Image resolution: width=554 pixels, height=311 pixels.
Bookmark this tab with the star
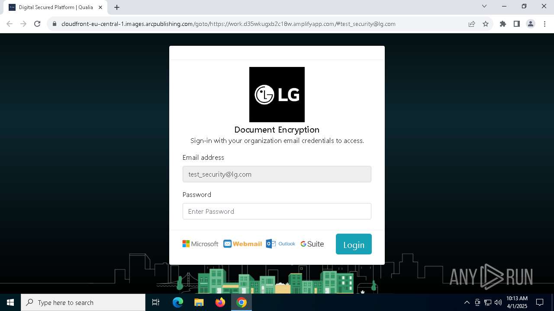486,24
